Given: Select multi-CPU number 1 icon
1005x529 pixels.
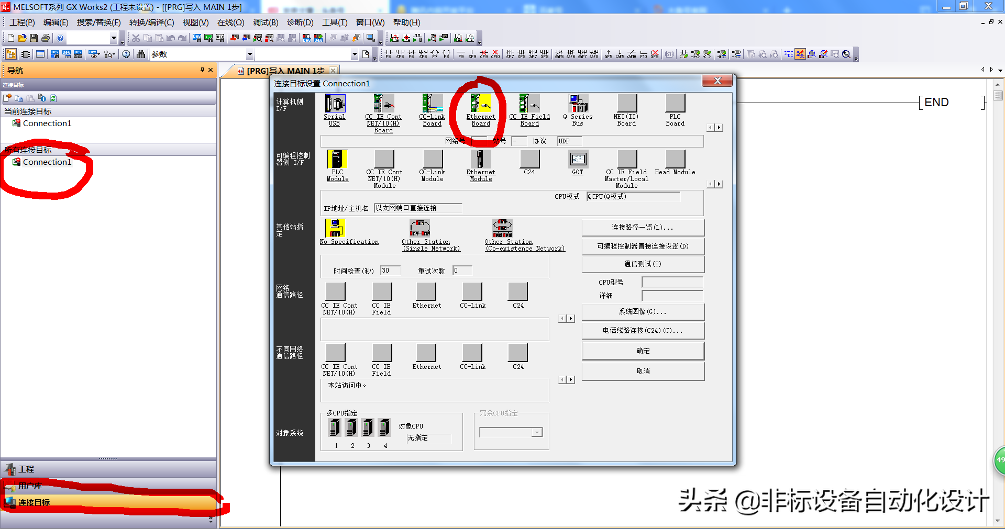Looking at the screenshot, I should 335,427.
